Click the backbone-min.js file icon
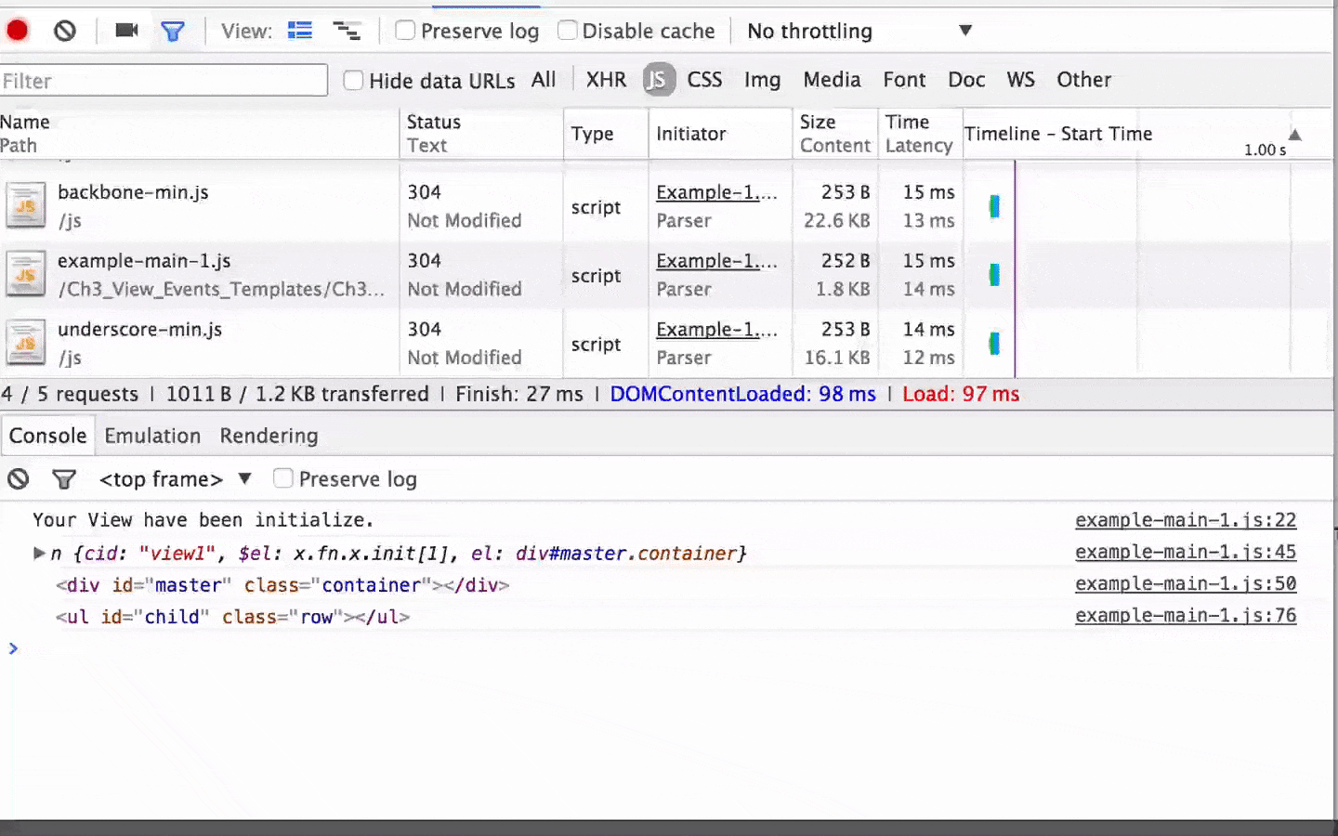 tap(26, 206)
